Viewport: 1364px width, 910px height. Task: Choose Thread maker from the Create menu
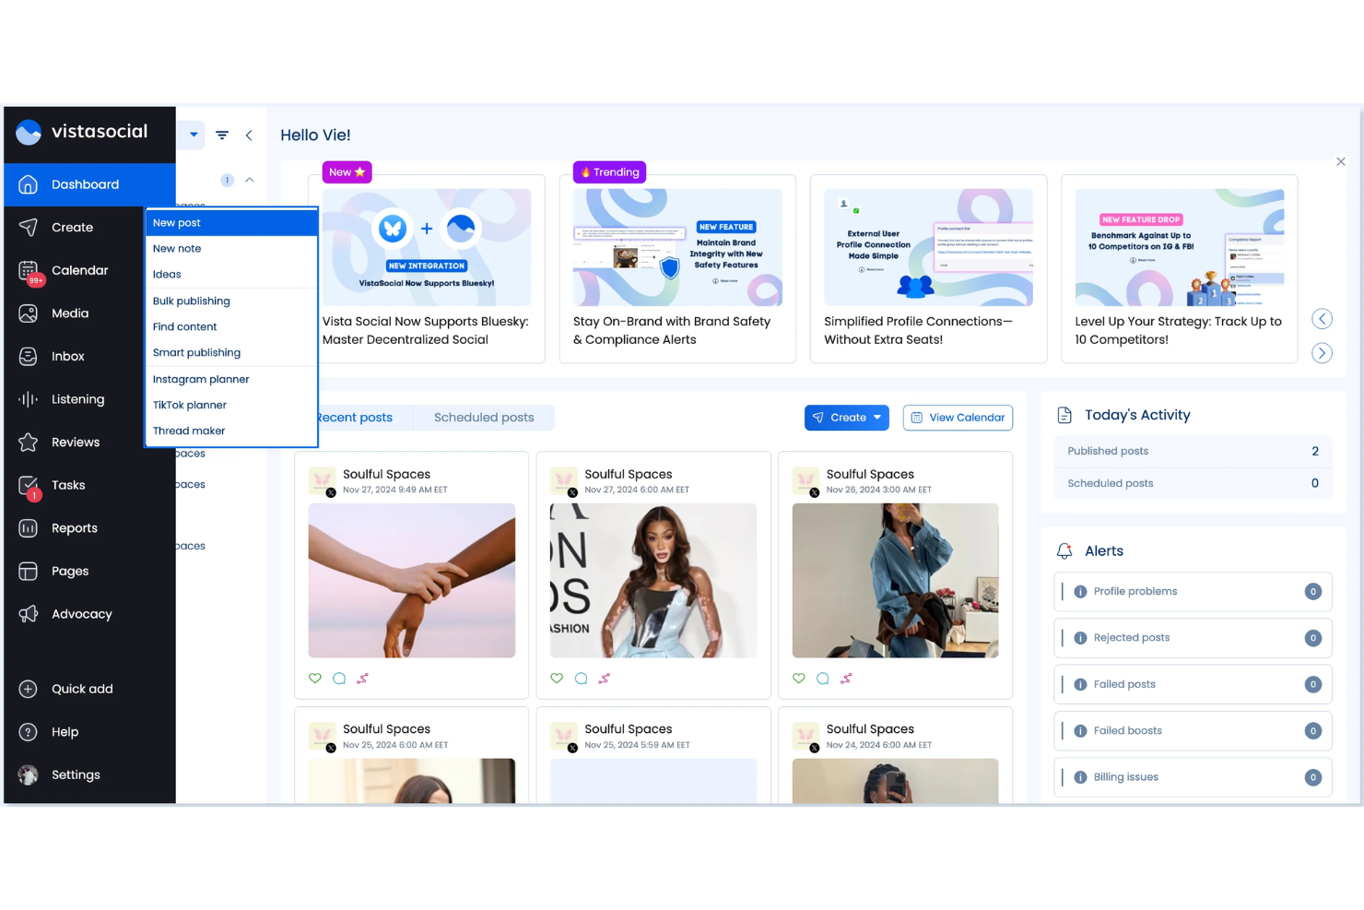coord(188,431)
